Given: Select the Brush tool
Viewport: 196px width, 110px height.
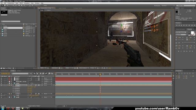Looking at the screenshot, I should coord(28,5).
